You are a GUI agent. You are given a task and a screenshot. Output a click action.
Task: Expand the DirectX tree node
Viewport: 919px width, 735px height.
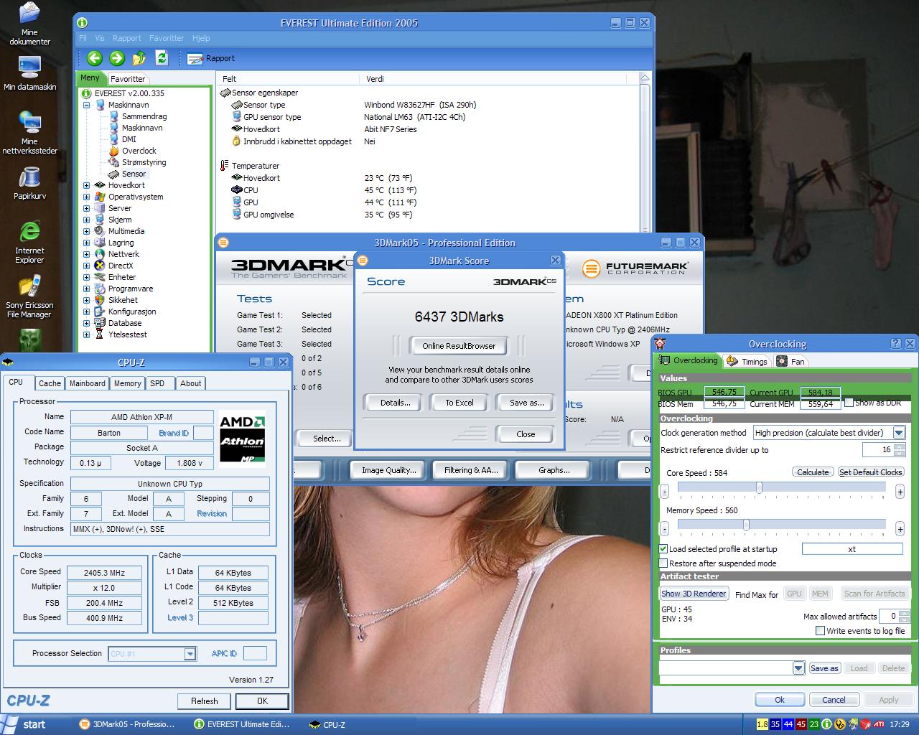(87, 266)
